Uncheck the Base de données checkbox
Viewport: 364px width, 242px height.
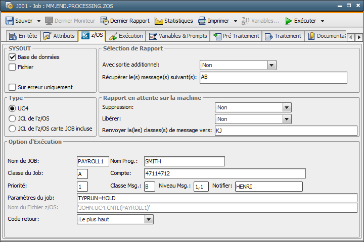[x=13, y=57]
